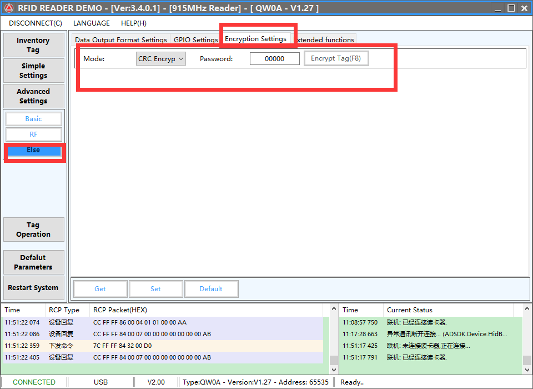Open the Inventory Tag section
This screenshot has height=389, width=533.
click(x=33, y=45)
